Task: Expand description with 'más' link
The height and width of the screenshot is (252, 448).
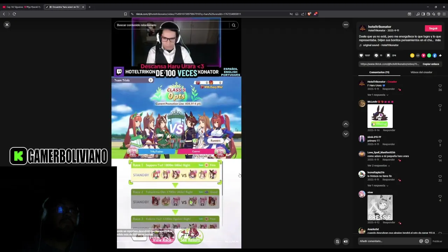Action: tap(438, 40)
